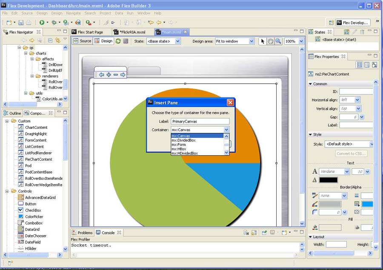Click the ID input field in Common section
The height and width of the screenshot is (270, 383).
click(x=356, y=91)
